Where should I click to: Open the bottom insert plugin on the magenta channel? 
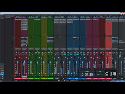(24, 30)
